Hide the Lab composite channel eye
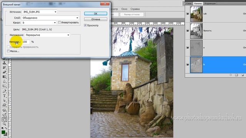 188,14
